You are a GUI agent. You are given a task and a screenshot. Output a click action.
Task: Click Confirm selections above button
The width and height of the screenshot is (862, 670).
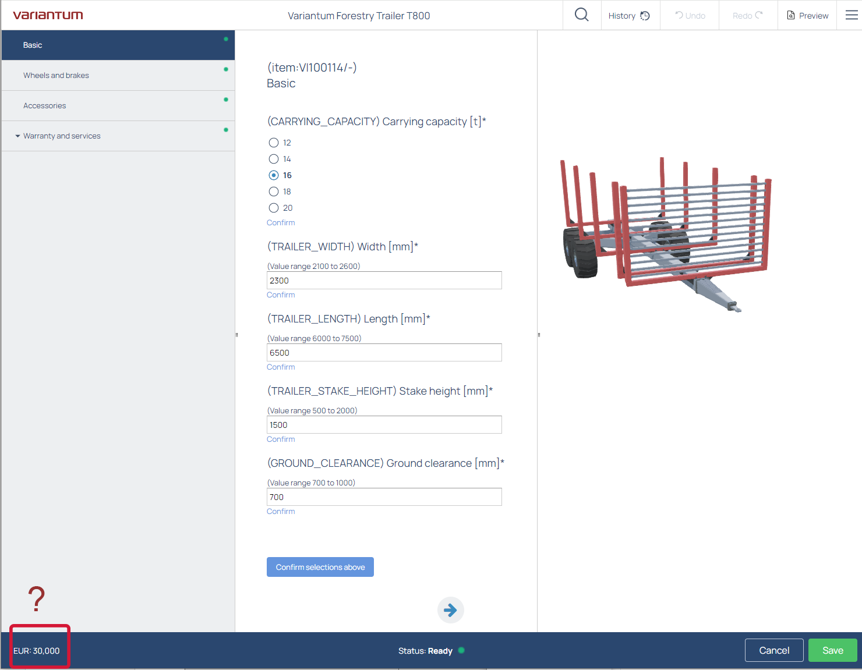(x=320, y=567)
